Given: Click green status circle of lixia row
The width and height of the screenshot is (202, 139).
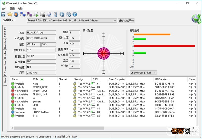Looking at the screenshot, I should (x=13, y=109).
